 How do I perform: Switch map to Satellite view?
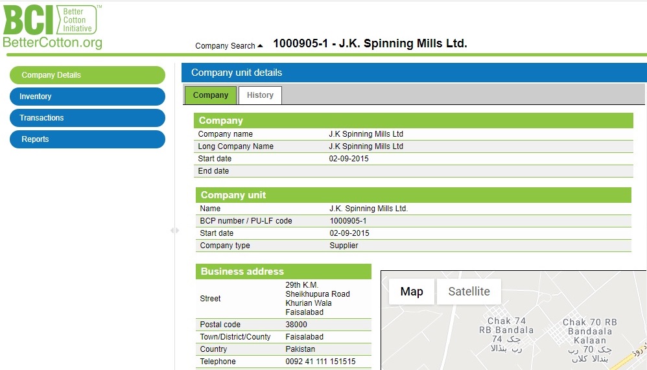[469, 292]
